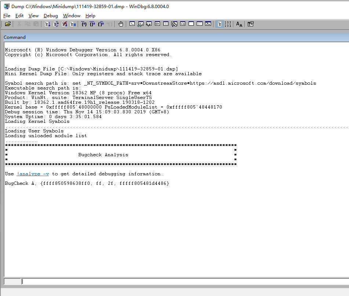Screen dimensions: 349x296
Task: Open the Locals window
Action: (149, 24)
